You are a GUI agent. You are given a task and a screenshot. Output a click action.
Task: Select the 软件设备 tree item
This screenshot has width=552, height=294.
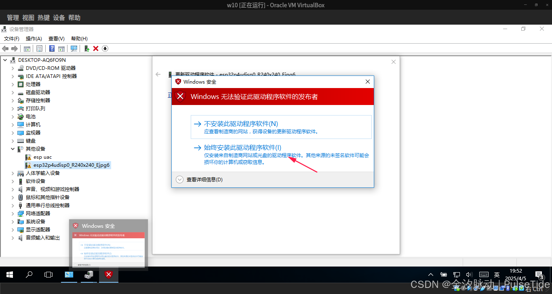[36, 181]
